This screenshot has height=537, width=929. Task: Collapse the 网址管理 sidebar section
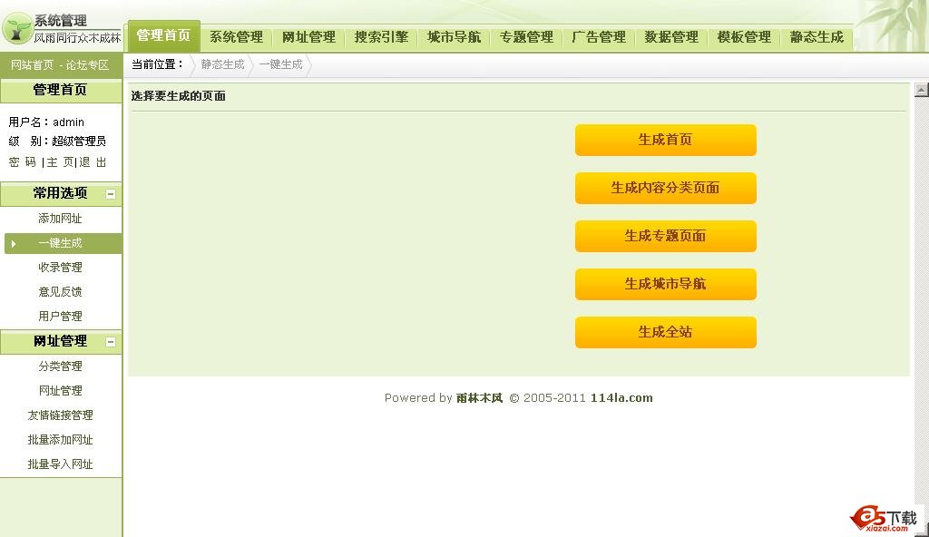(110, 342)
